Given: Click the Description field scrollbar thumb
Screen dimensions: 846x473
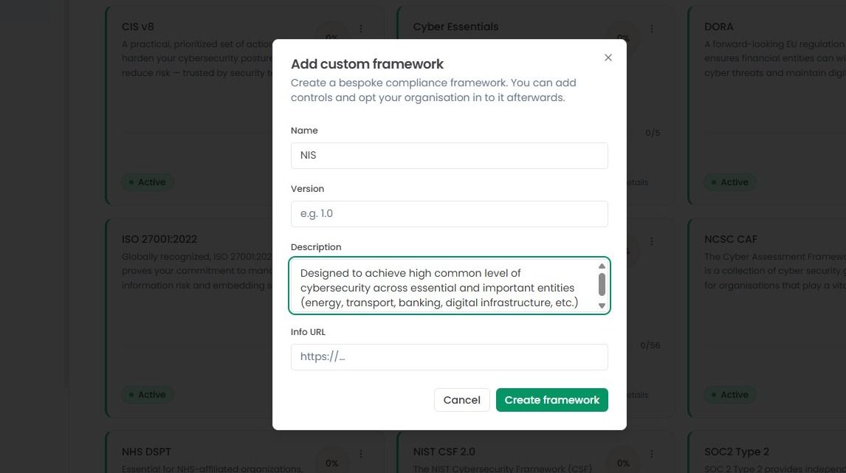Looking at the screenshot, I should pyautogui.click(x=602, y=284).
